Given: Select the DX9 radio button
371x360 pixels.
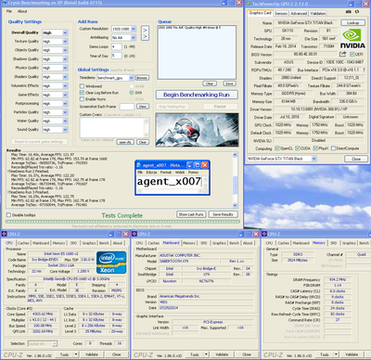Looking at the screenshot, I should tap(132, 93).
